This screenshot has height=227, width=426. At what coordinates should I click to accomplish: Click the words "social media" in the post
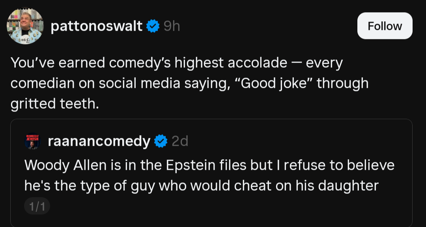(143, 83)
